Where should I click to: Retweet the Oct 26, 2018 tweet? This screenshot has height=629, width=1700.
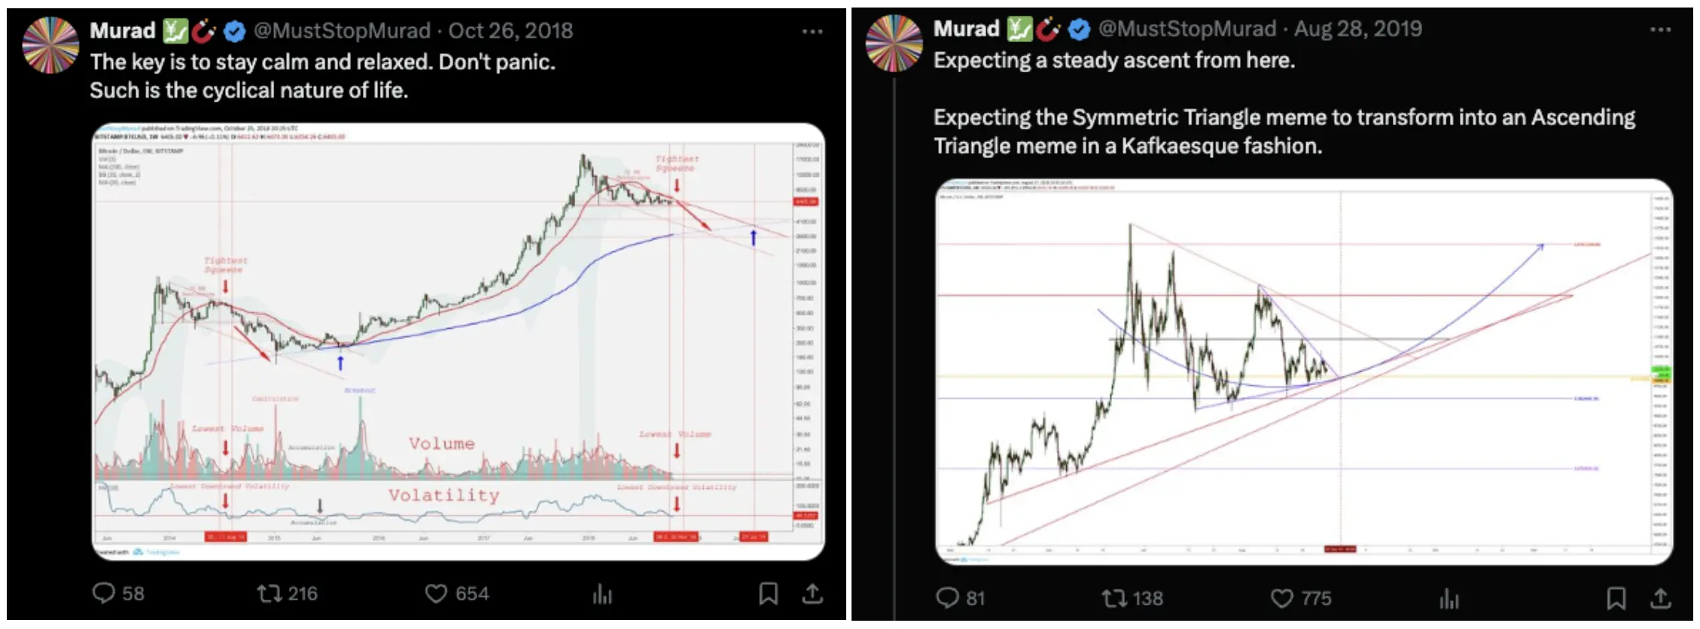[269, 594]
